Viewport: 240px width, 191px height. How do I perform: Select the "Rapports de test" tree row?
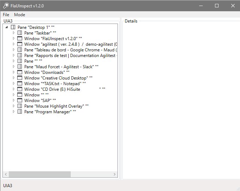click(x=71, y=56)
